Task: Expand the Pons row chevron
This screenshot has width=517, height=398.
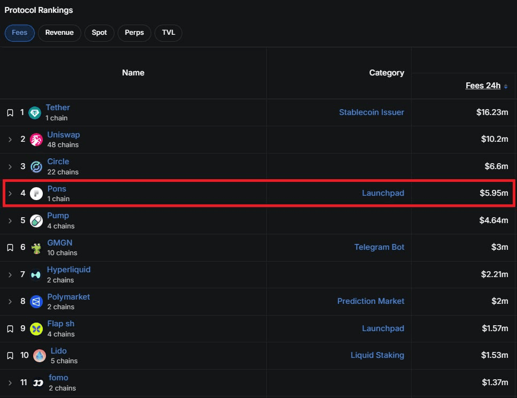Action: (10, 194)
